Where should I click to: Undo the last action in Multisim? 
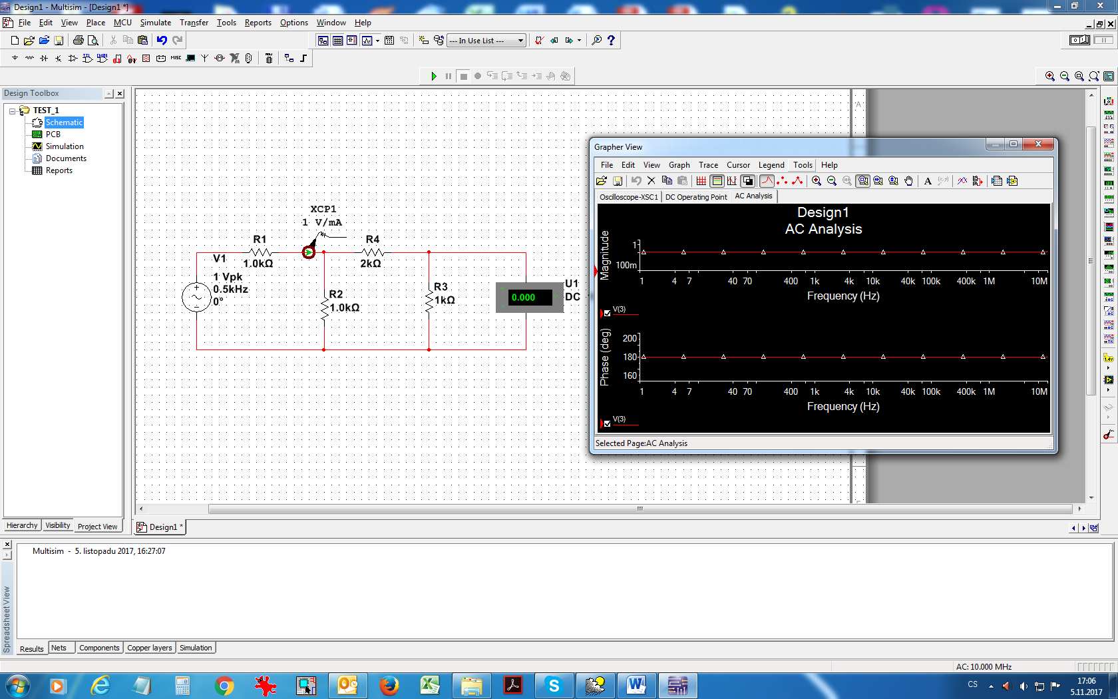(x=162, y=41)
